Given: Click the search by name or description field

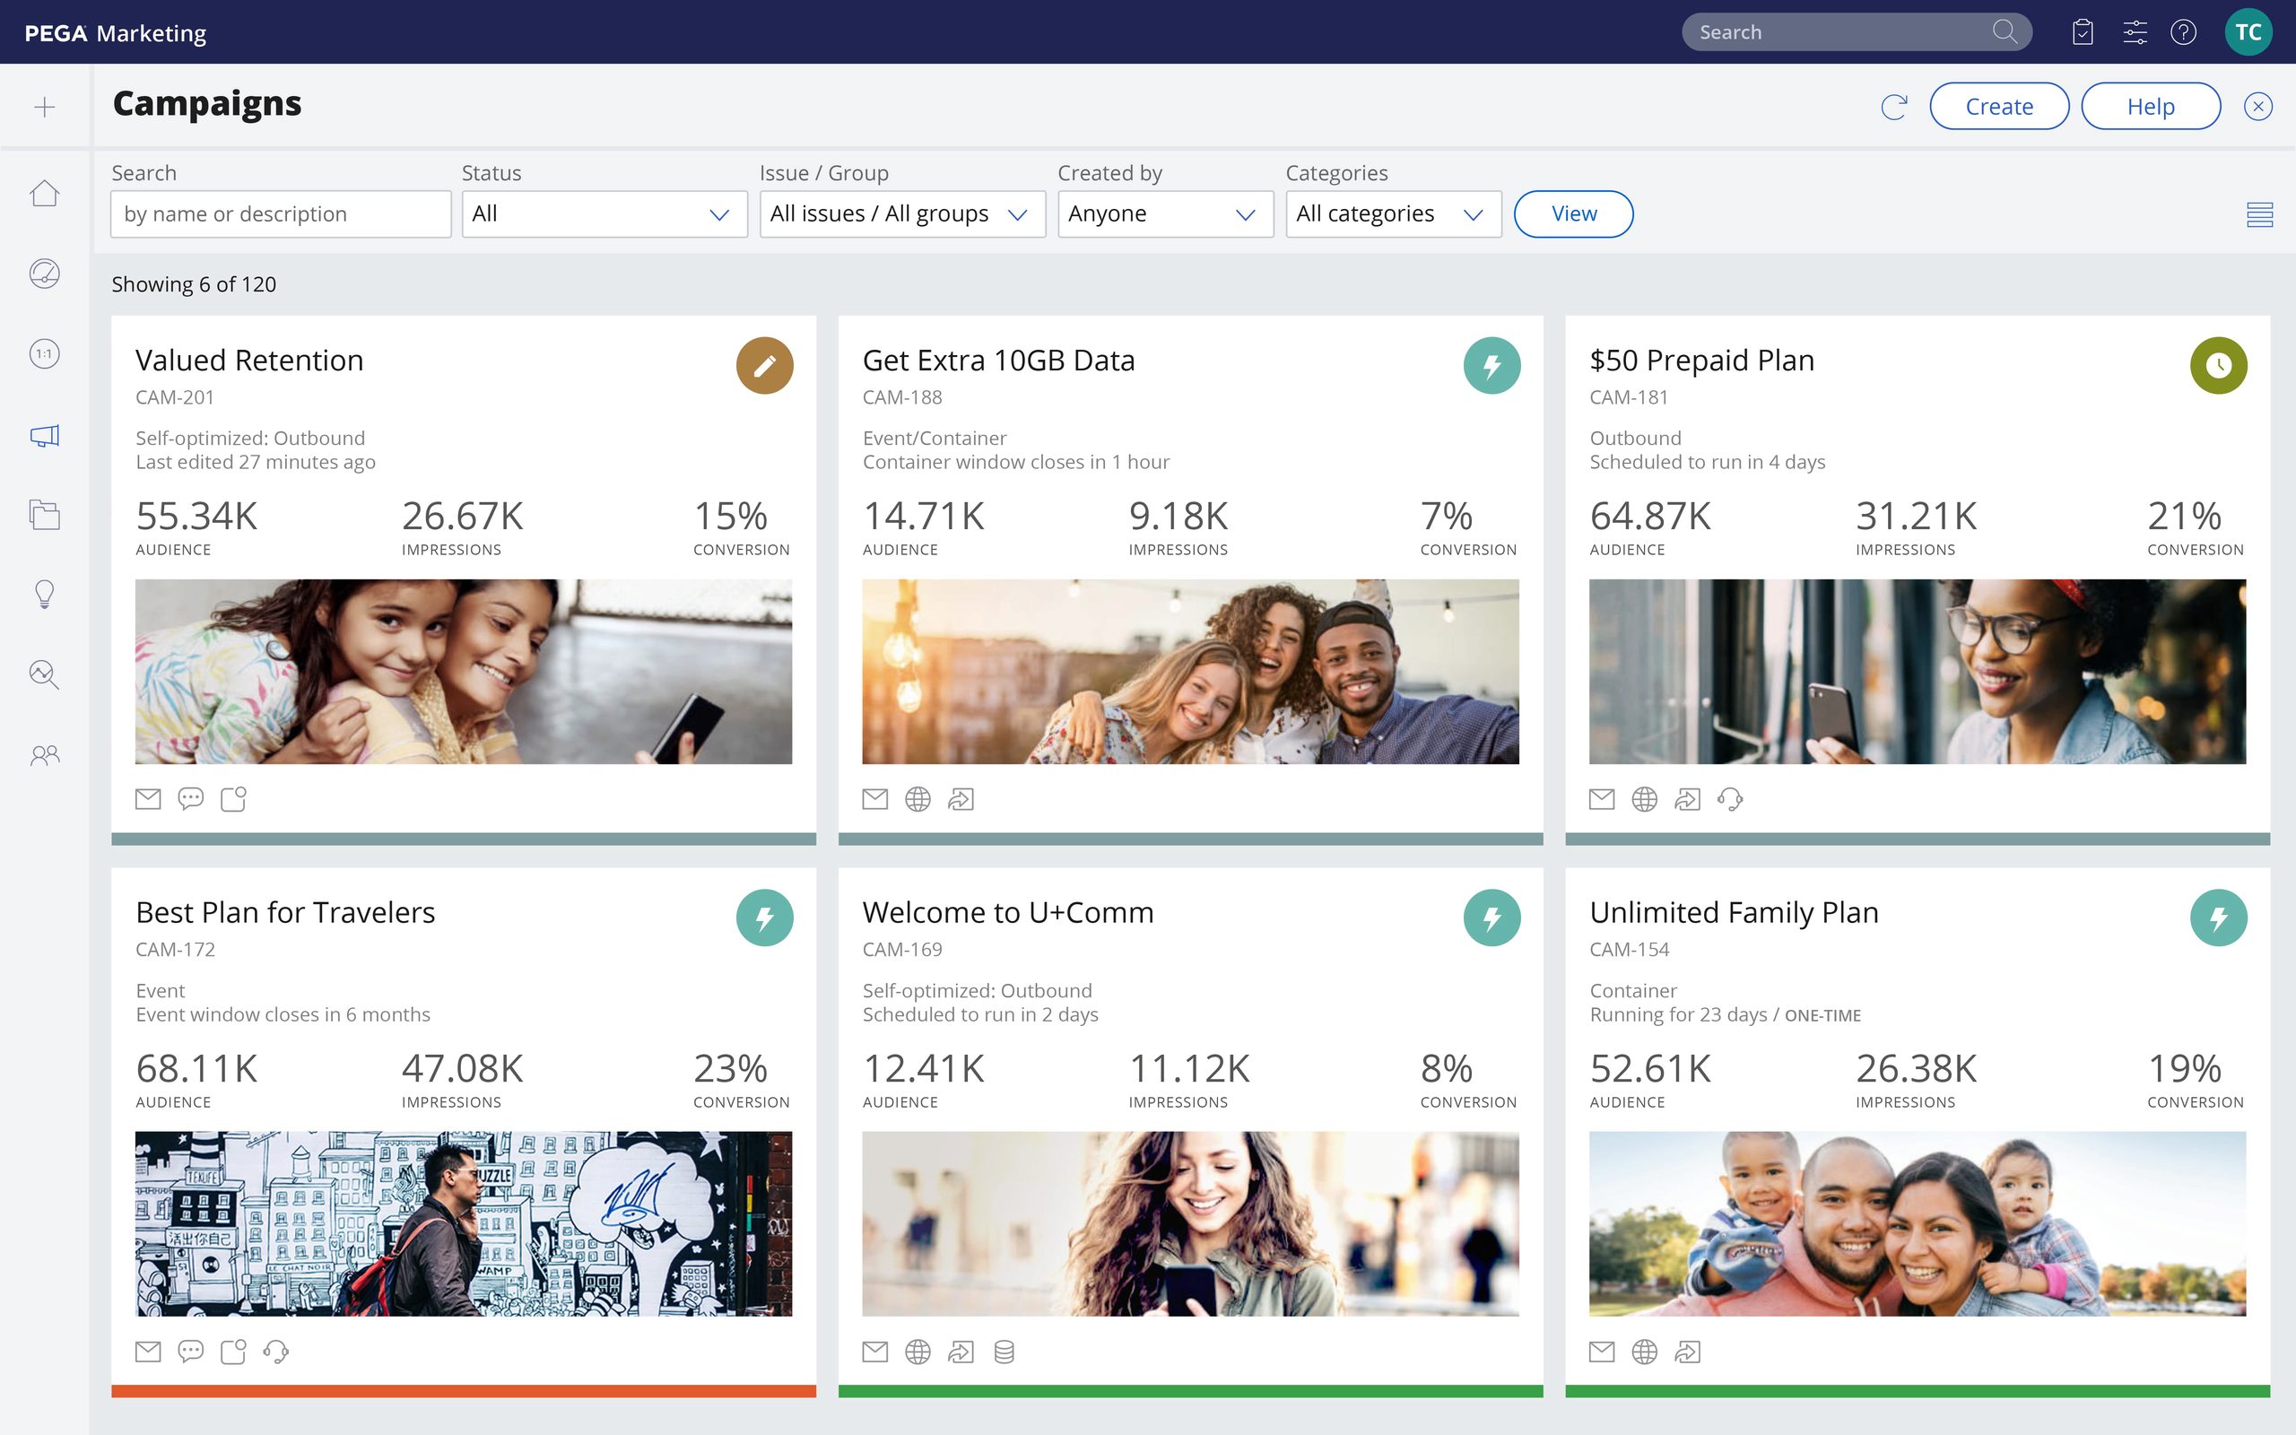Looking at the screenshot, I should coord(281,214).
